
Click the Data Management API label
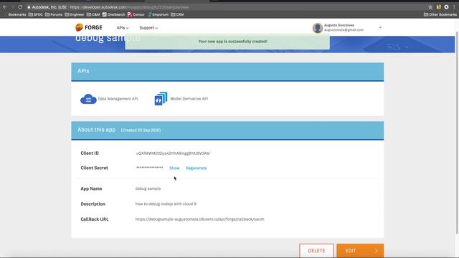coord(118,99)
